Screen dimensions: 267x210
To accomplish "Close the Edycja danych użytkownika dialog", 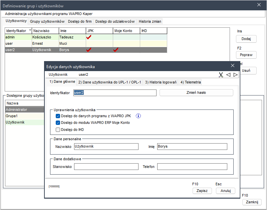I will pos(233,65).
